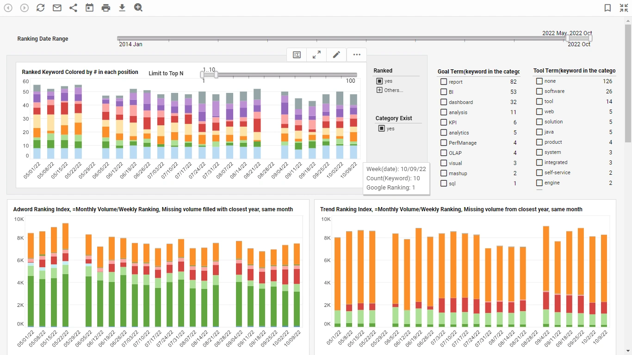
Task: Check the 'software' Tool Term filter
Action: tap(539, 91)
